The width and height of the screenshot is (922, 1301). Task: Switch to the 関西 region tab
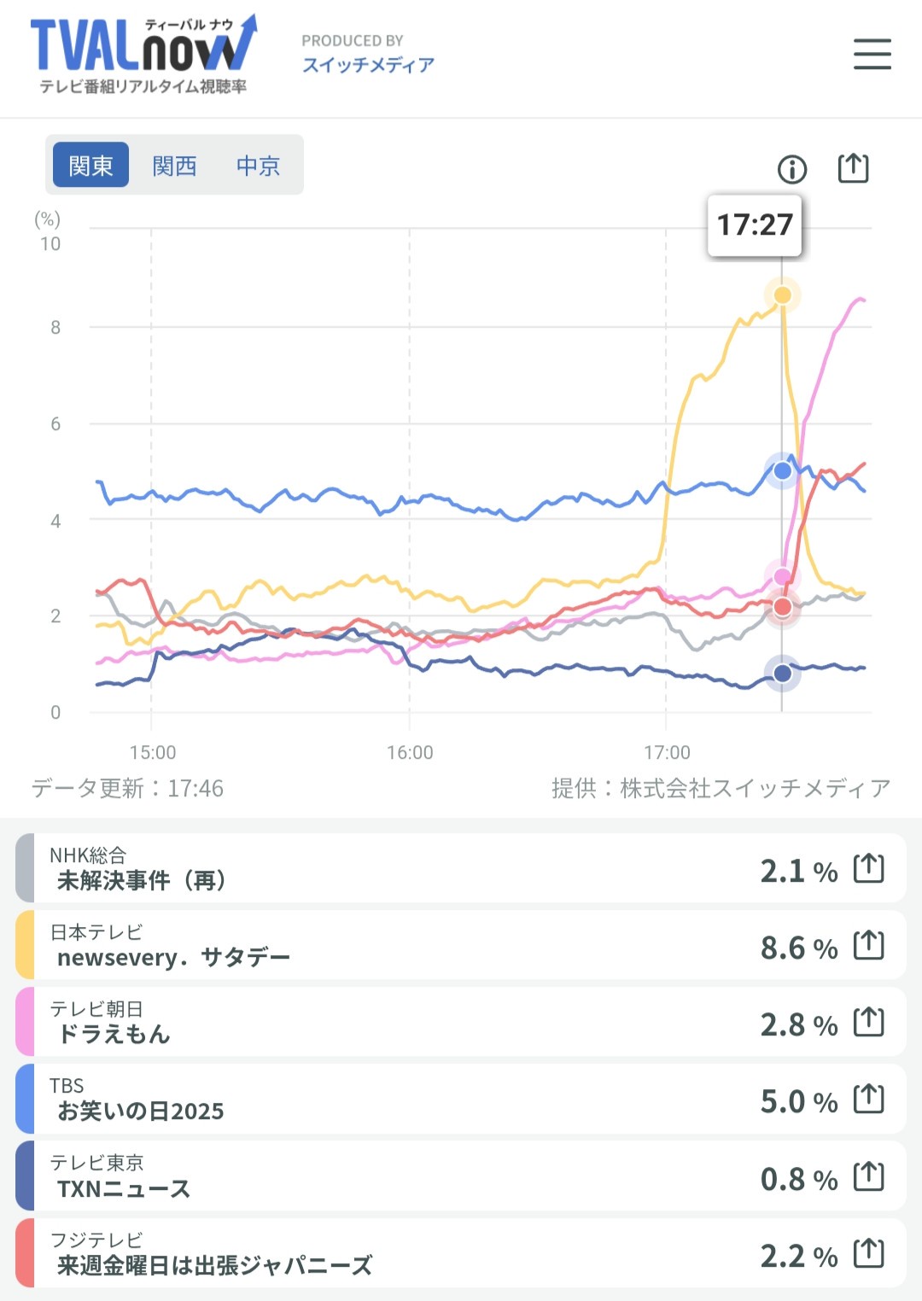pyautogui.click(x=174, y=165)
